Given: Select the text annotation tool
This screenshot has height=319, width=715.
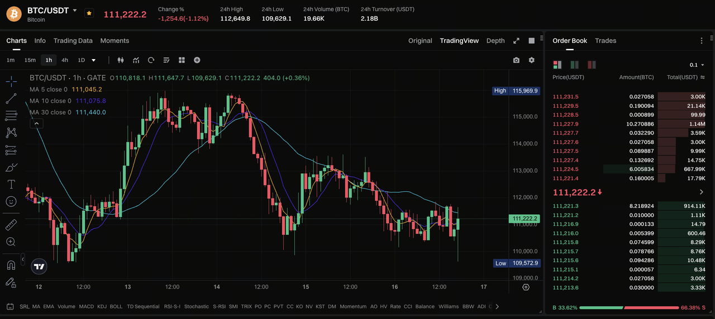Looking at the screenshot, I should click(x=11, y=184).
